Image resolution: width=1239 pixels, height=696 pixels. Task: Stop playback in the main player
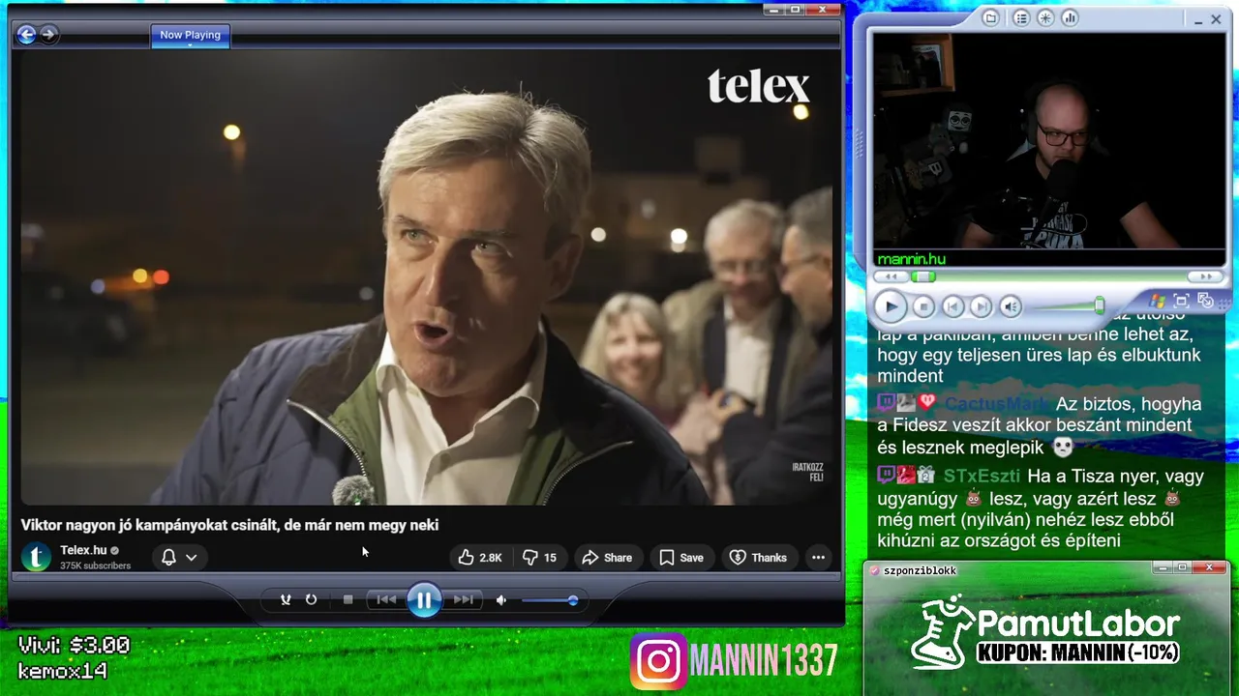[x=348, y=599]
